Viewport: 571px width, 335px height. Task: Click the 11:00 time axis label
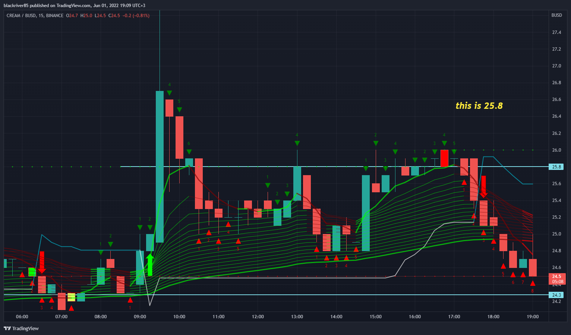[218, 317]
